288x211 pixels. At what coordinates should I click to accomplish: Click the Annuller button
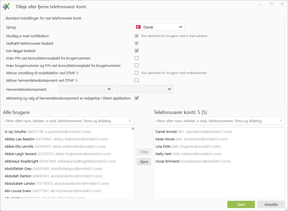271,204
